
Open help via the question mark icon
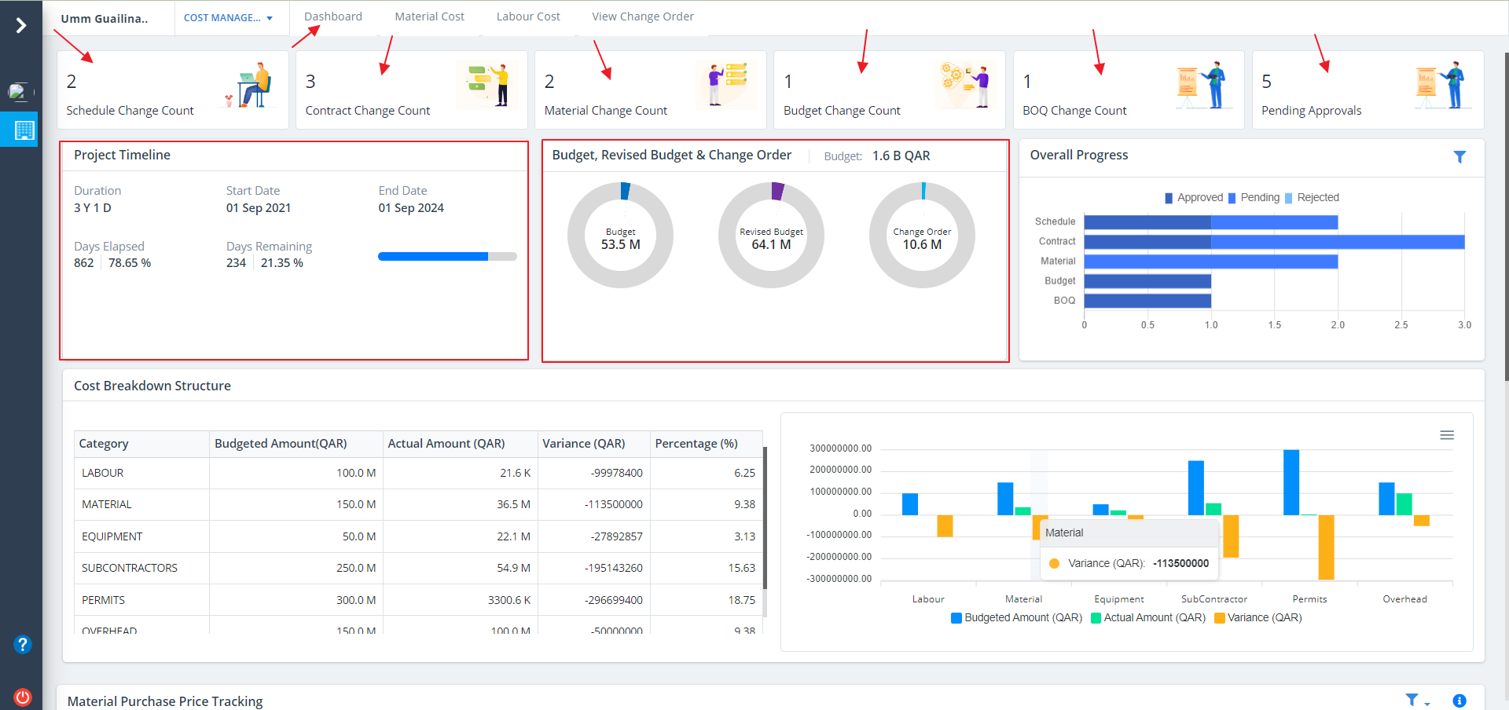(x=23, y=645)
